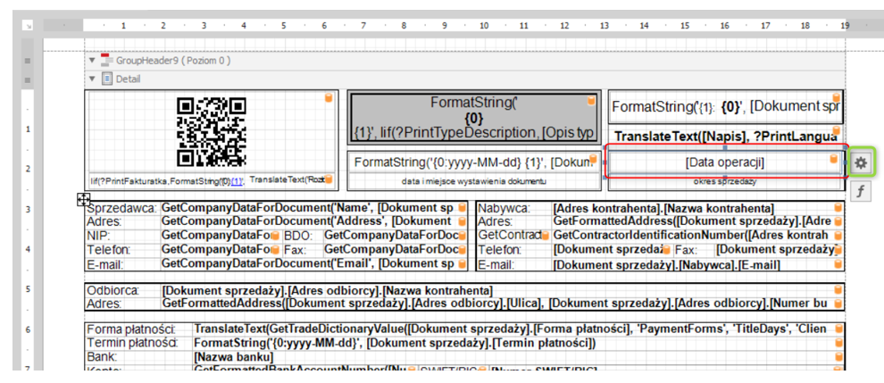The image size is (884, 383).
Task: Select the GroupHeader9 marker in the vertical ruler
Action: coord(28,61)
